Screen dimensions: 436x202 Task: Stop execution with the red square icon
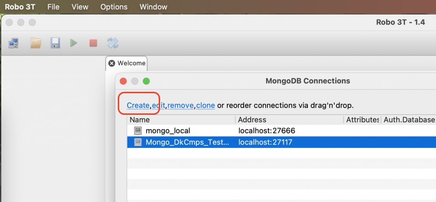tap(93, 43)
